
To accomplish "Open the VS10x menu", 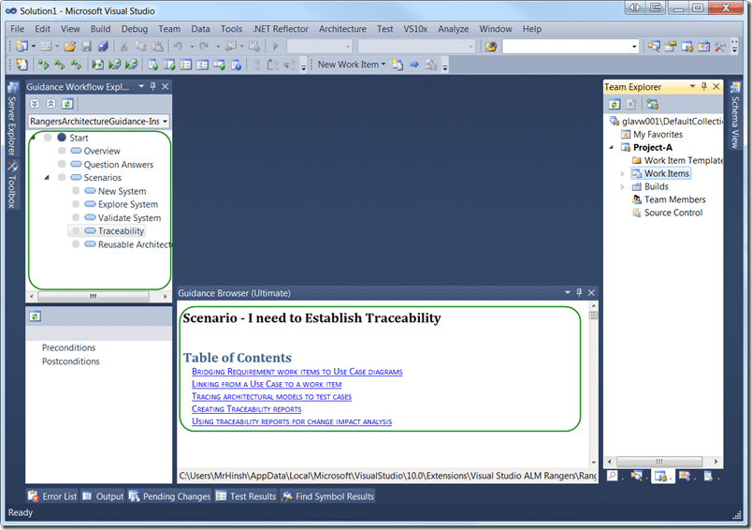I will click(415, 29).
